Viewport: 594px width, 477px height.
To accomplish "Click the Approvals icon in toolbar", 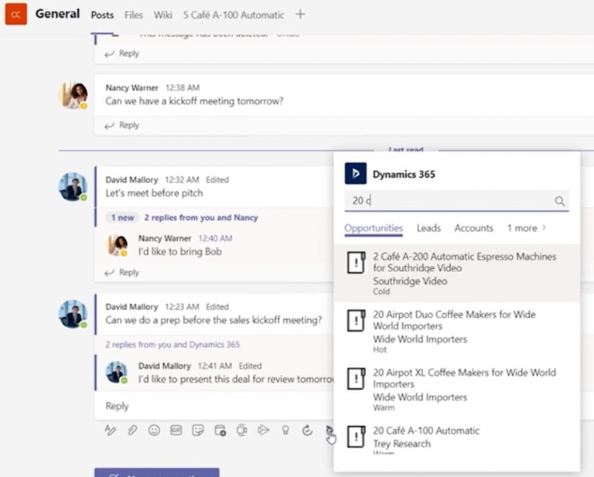I will click(x=307, y=430).
